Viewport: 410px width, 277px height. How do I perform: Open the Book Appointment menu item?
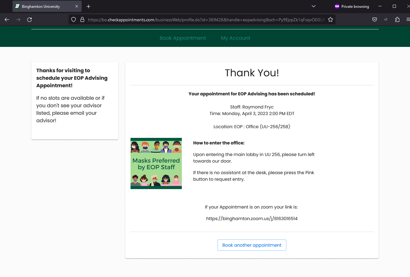pyautogui.click(x=183, y=38)
